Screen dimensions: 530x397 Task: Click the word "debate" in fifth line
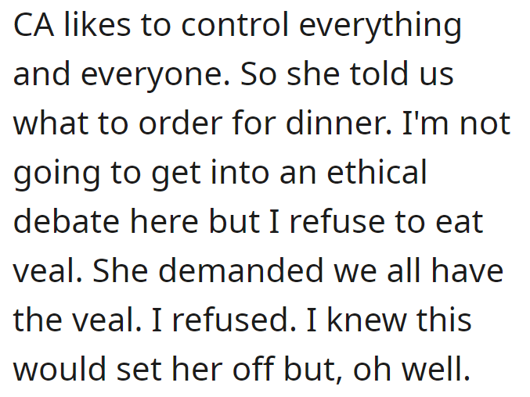click(x=67, y=220)
